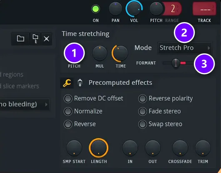
Task: Toggle the green ON channel light
Action: [x=96, y=9]
